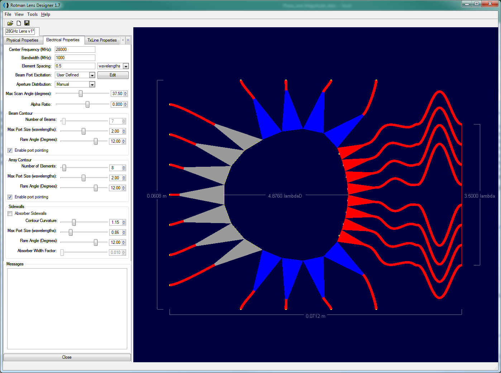Click Alpha Ratio slider handle
Viewport: 501px width, 373px height.
[87, 104]
